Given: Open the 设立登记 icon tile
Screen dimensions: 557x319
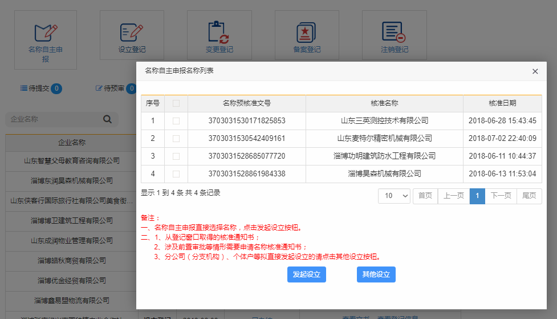Looking at the screenshot, I should (x=132, y=35).
